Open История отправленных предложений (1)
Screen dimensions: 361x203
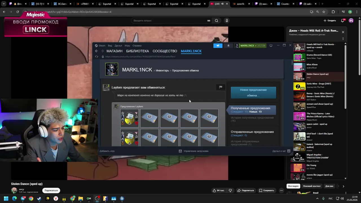tap(245, 143)
